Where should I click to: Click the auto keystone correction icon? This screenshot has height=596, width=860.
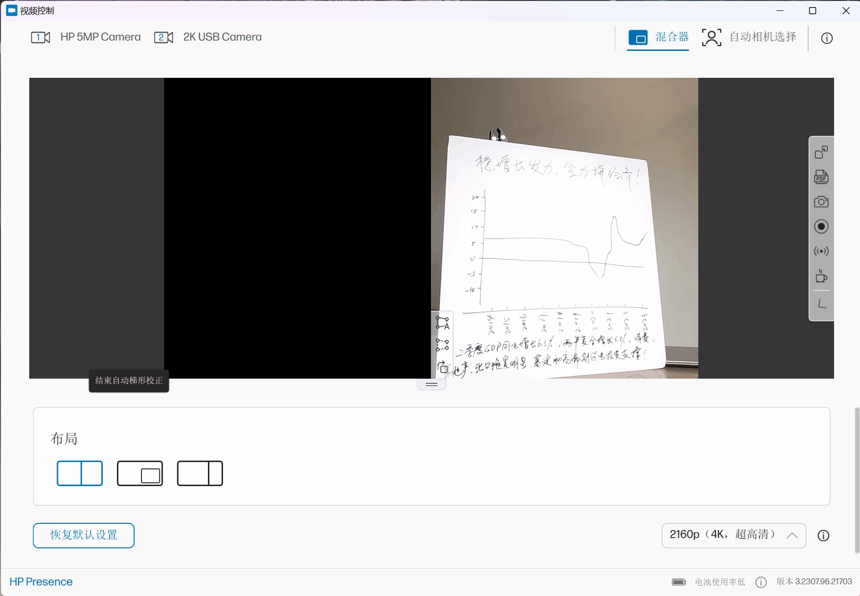442,323
